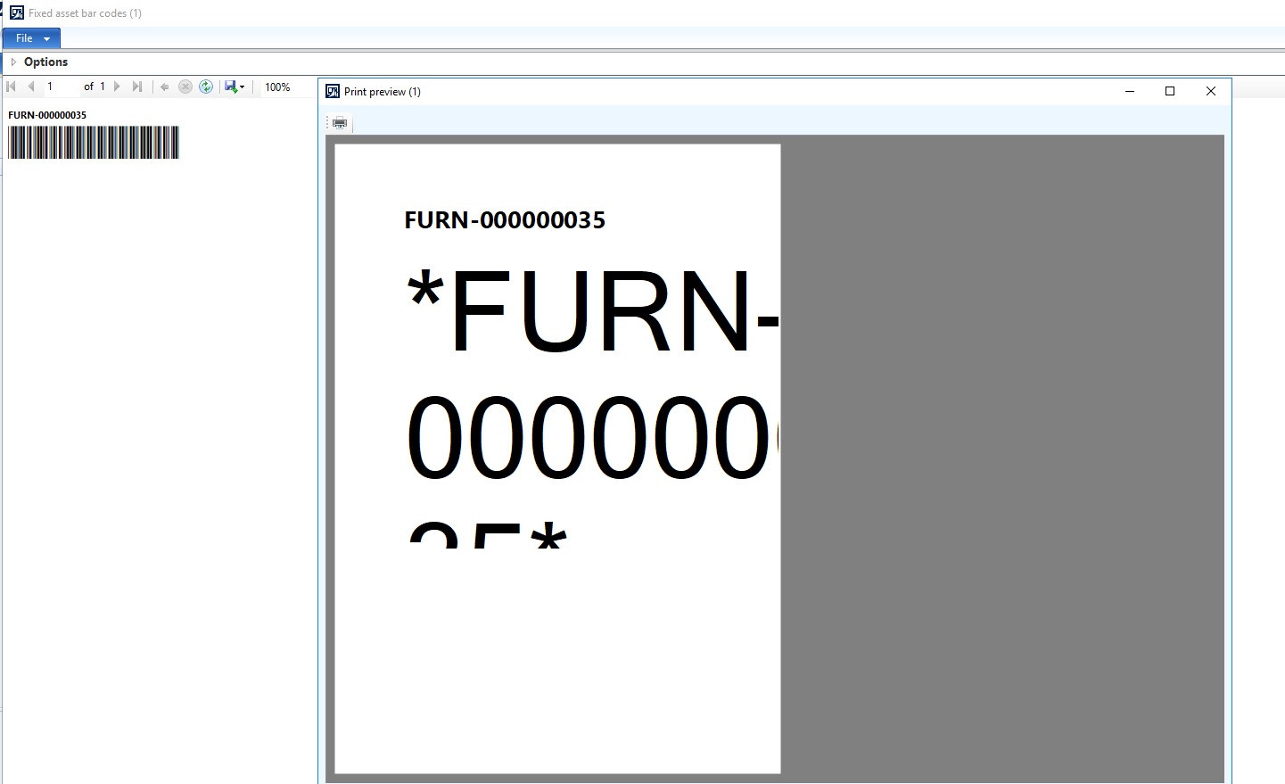Go to the previous page
The image size is (1285, 784).
coord(31,87)
